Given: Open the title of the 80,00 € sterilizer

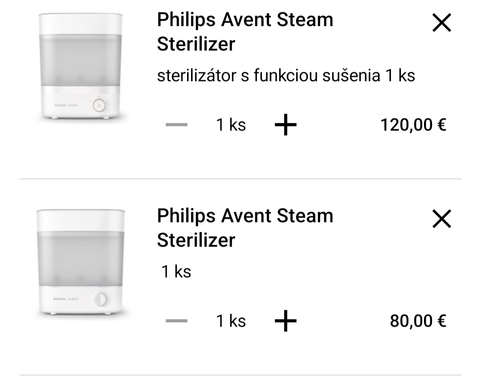Looking at the screenshot, I should 245,228.
